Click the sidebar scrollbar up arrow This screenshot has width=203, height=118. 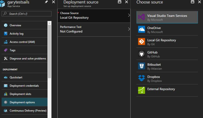49,23
